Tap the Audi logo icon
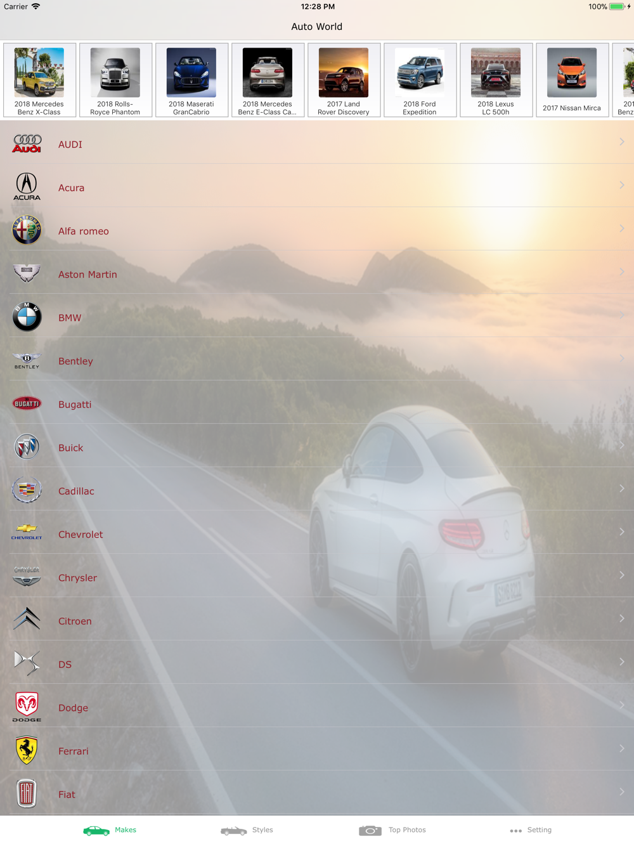The width and height of the screenshot is (634, 846). (x=27, y=144)
